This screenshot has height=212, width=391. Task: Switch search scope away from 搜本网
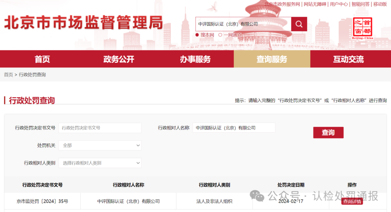pos(220,35)
